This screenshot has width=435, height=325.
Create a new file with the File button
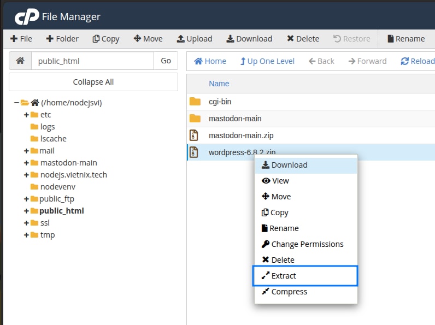[x=21, y=39]
